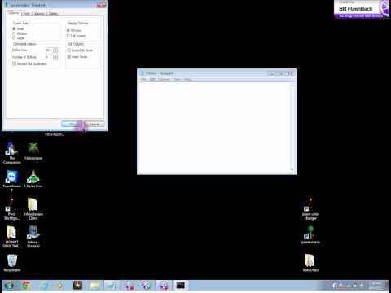Adjust the Buffer Size spinner arrows
The image size is (391, 293).
point(55,50)
